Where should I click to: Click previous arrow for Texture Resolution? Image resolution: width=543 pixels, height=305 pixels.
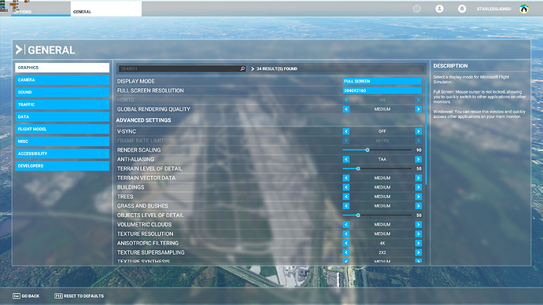[346, 234]
